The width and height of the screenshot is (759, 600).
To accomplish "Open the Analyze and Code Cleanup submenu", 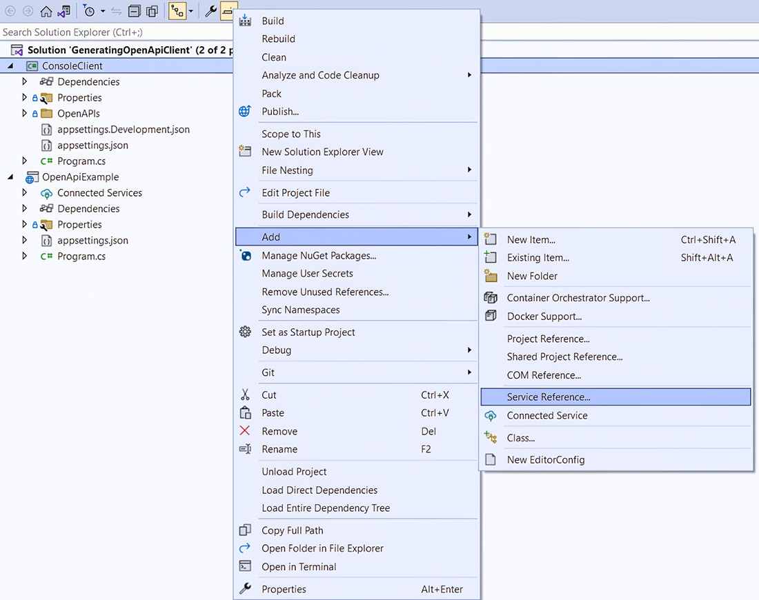I will click(x=356, y=75).
